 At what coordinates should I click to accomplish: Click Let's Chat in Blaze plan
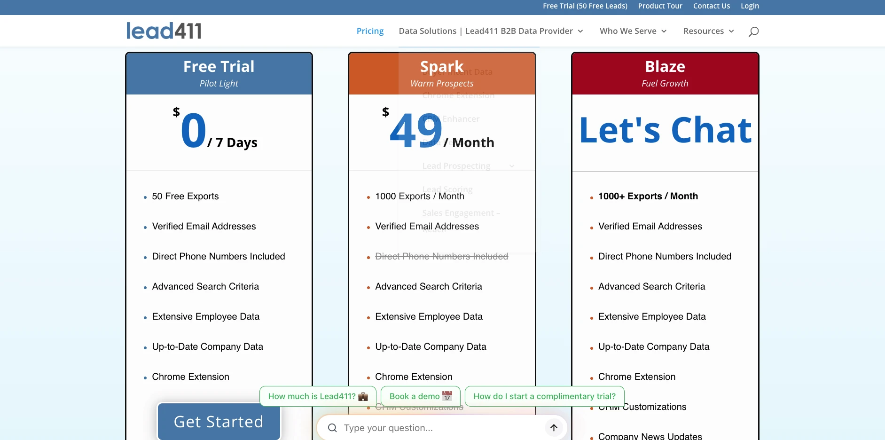pyautogui.click(x=665, y=130)
